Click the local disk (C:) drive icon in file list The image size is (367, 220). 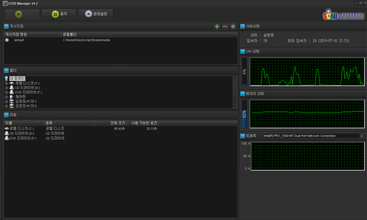click(7, 129)
